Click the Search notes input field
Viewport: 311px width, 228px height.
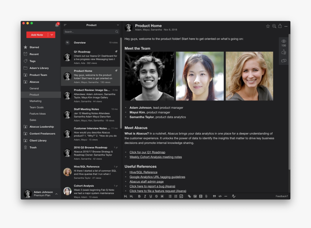tap(91, 32)
